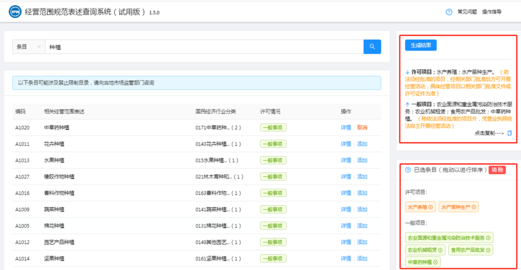
Task: Click the blue search magnifier button
Action: click(x=372, y=47)
